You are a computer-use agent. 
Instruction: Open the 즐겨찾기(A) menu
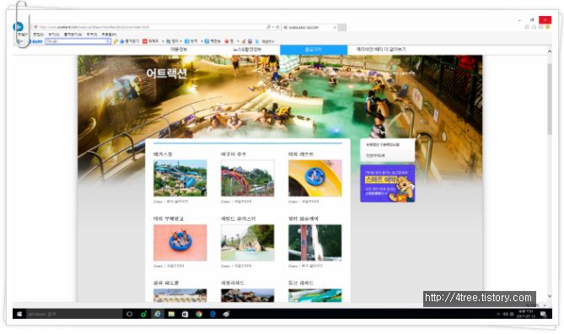click(73, 35)
